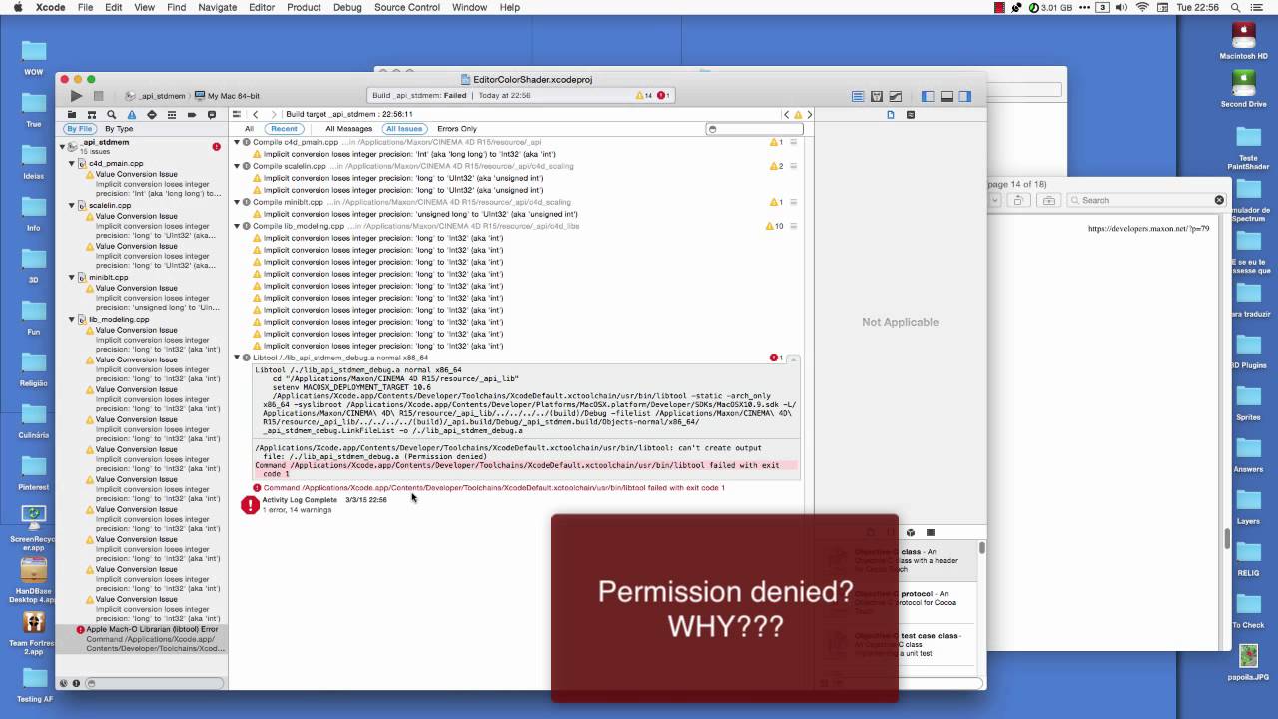Open the Product menu
1278x719 pixels.
pos(304,7)
